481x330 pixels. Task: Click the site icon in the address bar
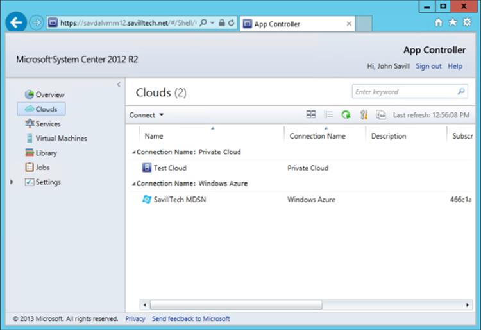[53, 22]
